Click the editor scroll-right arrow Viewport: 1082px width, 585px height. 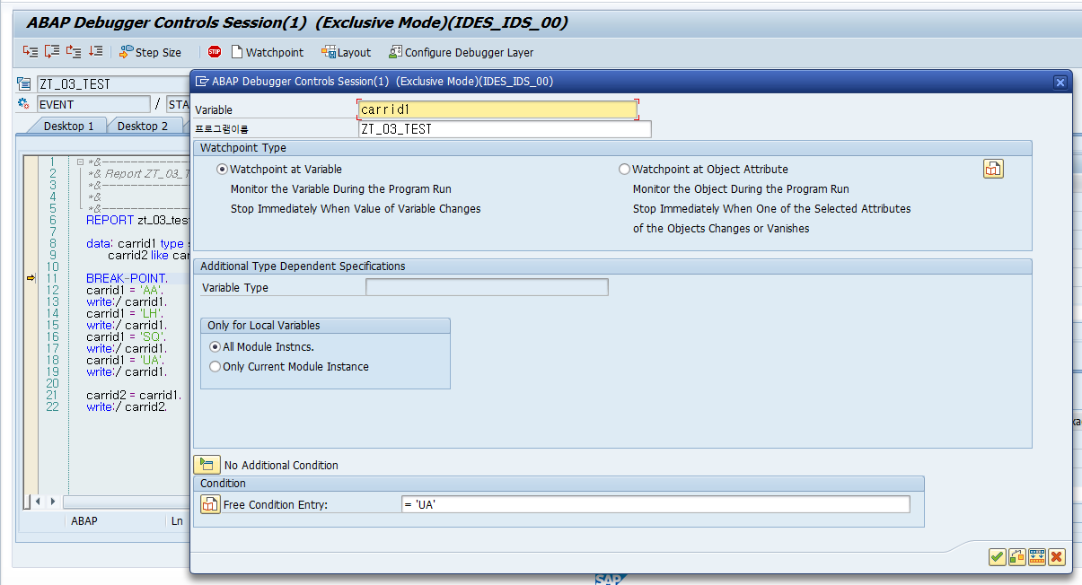[x=54, y=502]
